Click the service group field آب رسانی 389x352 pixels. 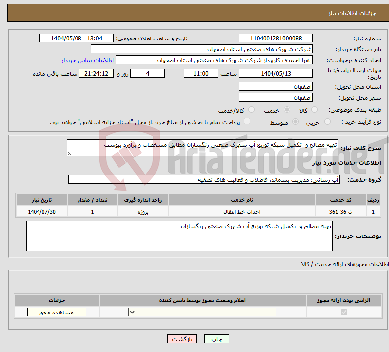tap(204, 179)
